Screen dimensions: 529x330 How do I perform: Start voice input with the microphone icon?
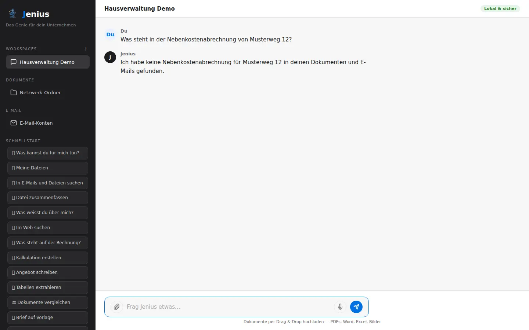click(340, 307)
